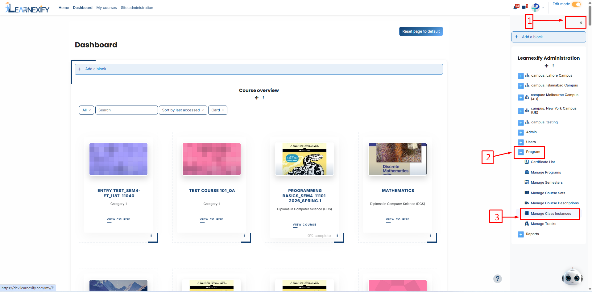Click the plus icon in main Add a block bar
The height and width of the screenshot is (292, 592).
pyautogui.click(x=80, y=69)
